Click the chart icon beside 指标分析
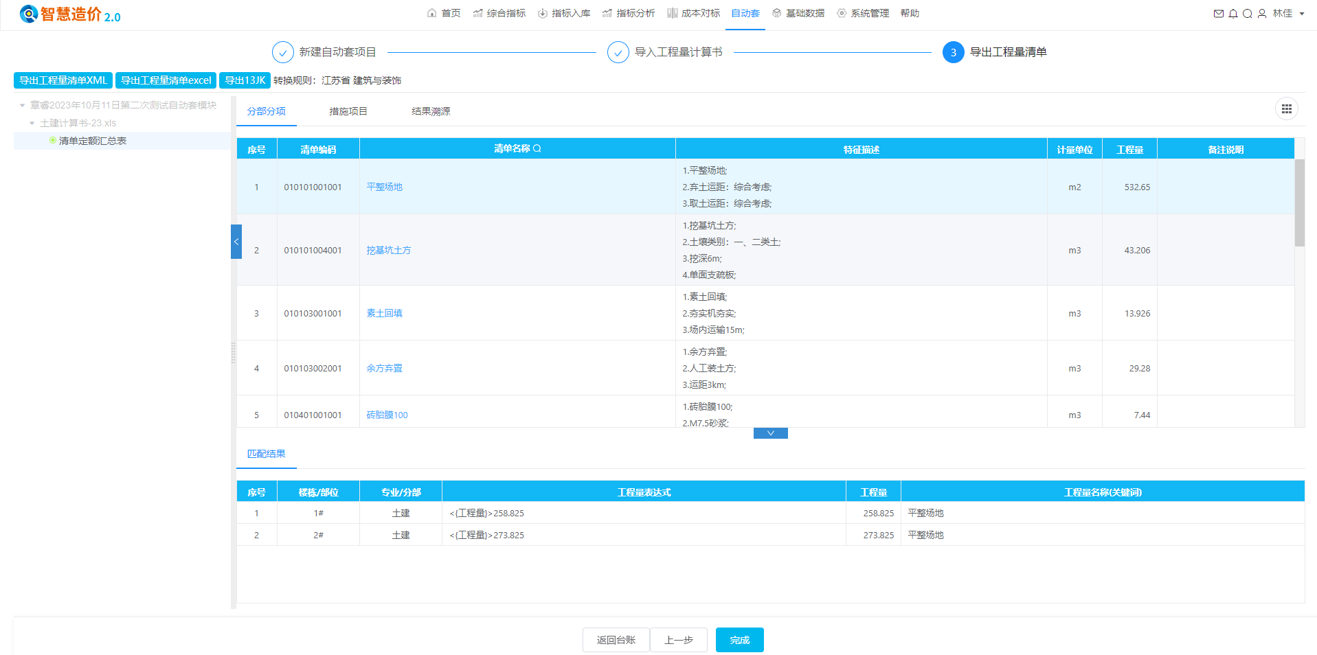The height and width of the screenshot is (655, 1317). [x=607, y=13]
